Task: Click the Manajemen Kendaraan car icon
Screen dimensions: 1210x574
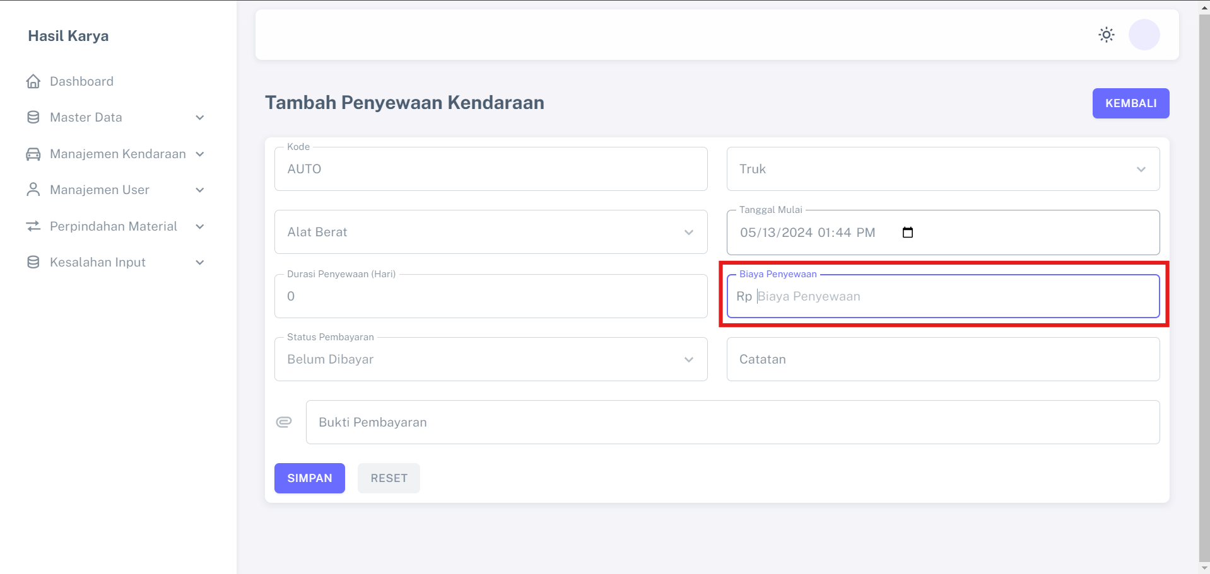Action: (33, 154)
